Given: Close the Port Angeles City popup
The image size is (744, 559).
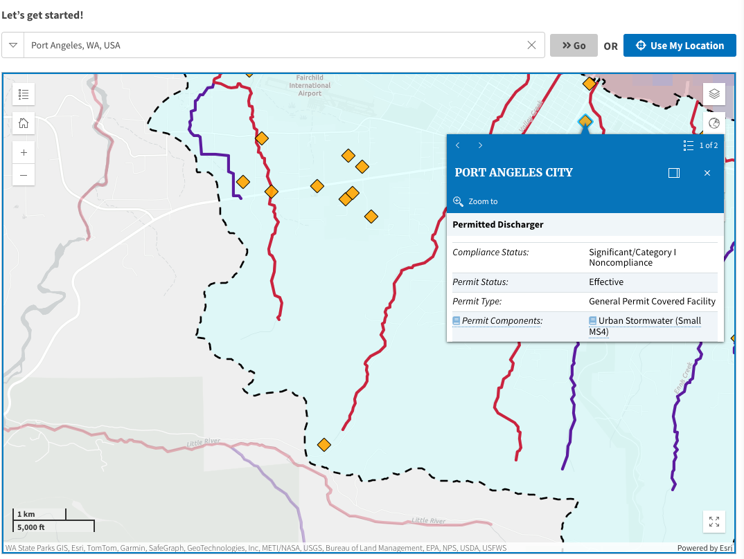Looking at the screenshot, I should (x=707, y=173).
